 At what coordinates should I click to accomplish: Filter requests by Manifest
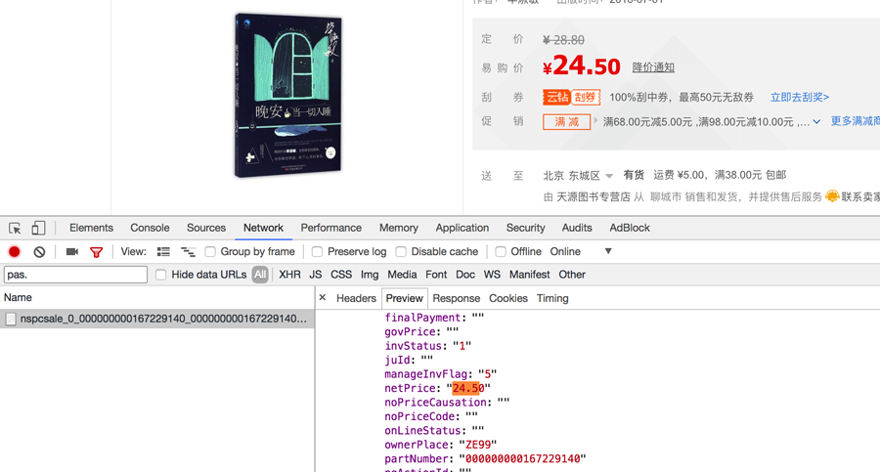[529, 275]
